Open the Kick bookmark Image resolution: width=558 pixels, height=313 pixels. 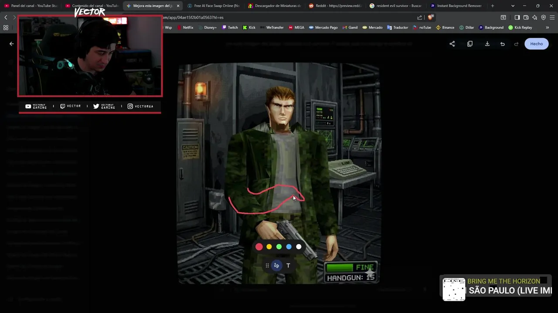(x=249, y=27)
